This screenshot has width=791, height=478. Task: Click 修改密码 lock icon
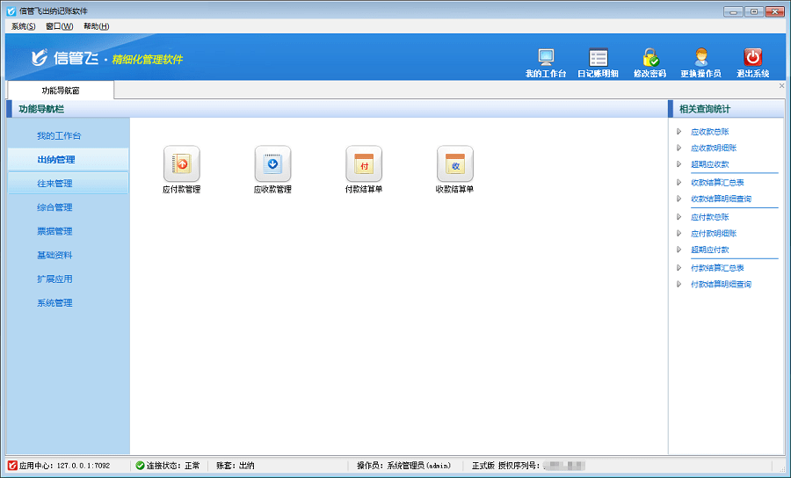click(x=650, y=57)
